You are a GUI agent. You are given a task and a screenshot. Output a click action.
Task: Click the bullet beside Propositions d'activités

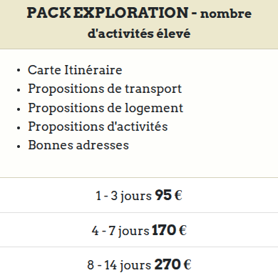(19, 127)
